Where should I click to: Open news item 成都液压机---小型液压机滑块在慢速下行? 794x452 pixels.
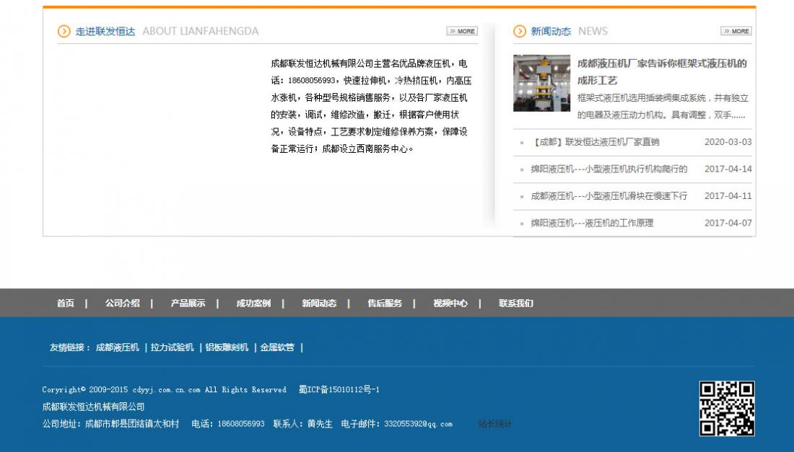click(x=609, y=195)
